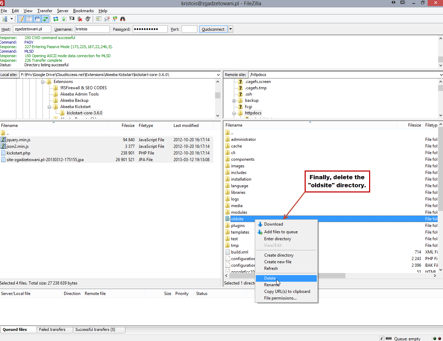This screenshot has height=341, width=443.
Task: Click the Port input field
Action: pyautogui.click(x=189, y=29)
